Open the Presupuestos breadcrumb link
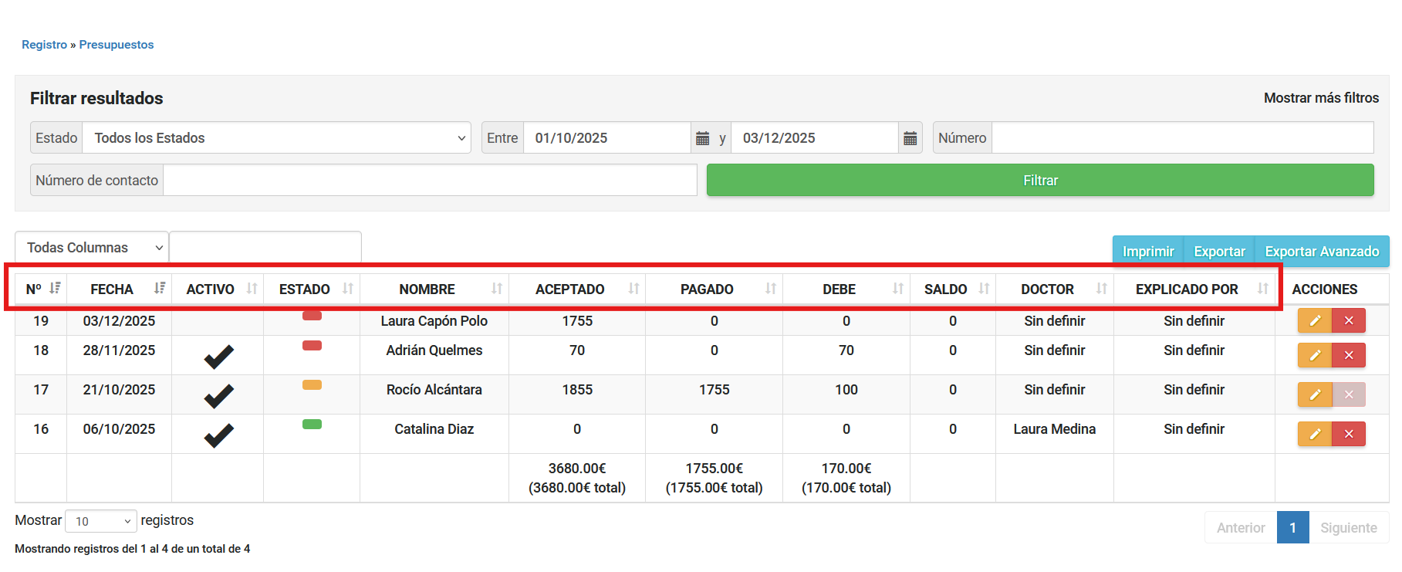 [x=117, y=45]
